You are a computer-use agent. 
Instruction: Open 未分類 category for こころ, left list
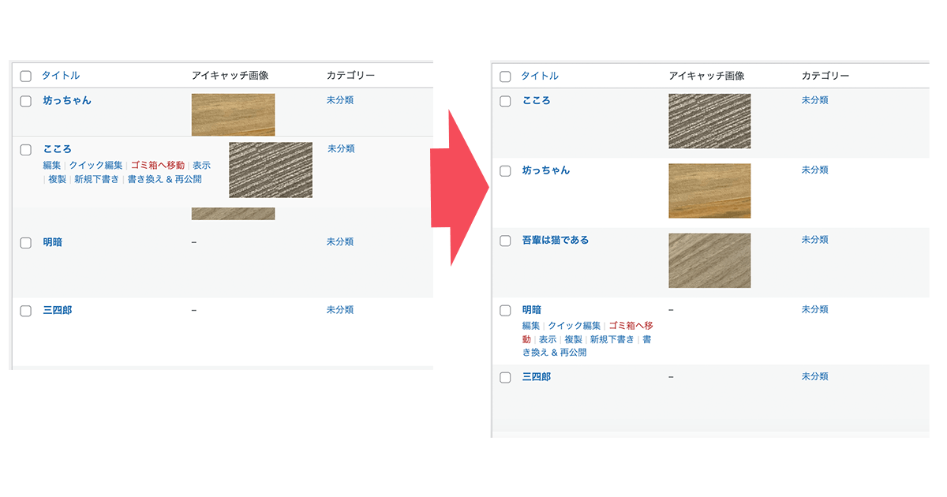click(x=341, y=148)
